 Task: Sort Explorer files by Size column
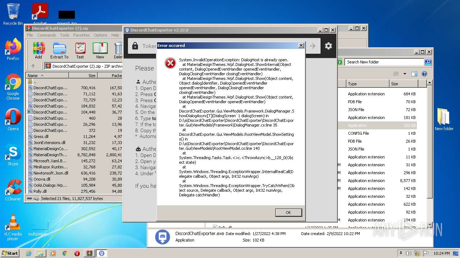coord(404,84)
